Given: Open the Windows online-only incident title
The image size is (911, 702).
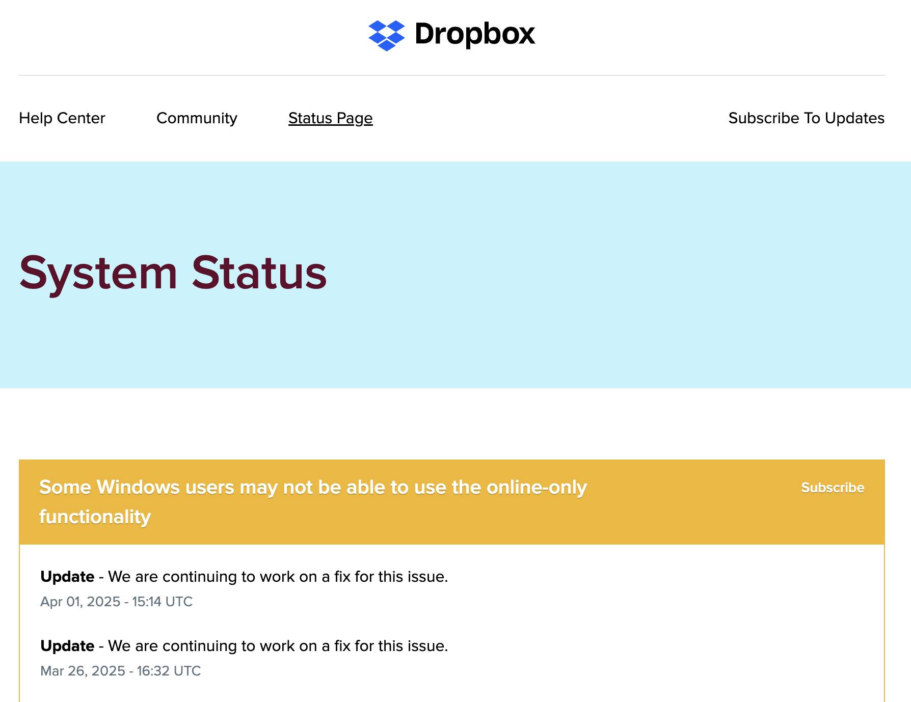Looking at the screenshot, I should coord(313,502).
